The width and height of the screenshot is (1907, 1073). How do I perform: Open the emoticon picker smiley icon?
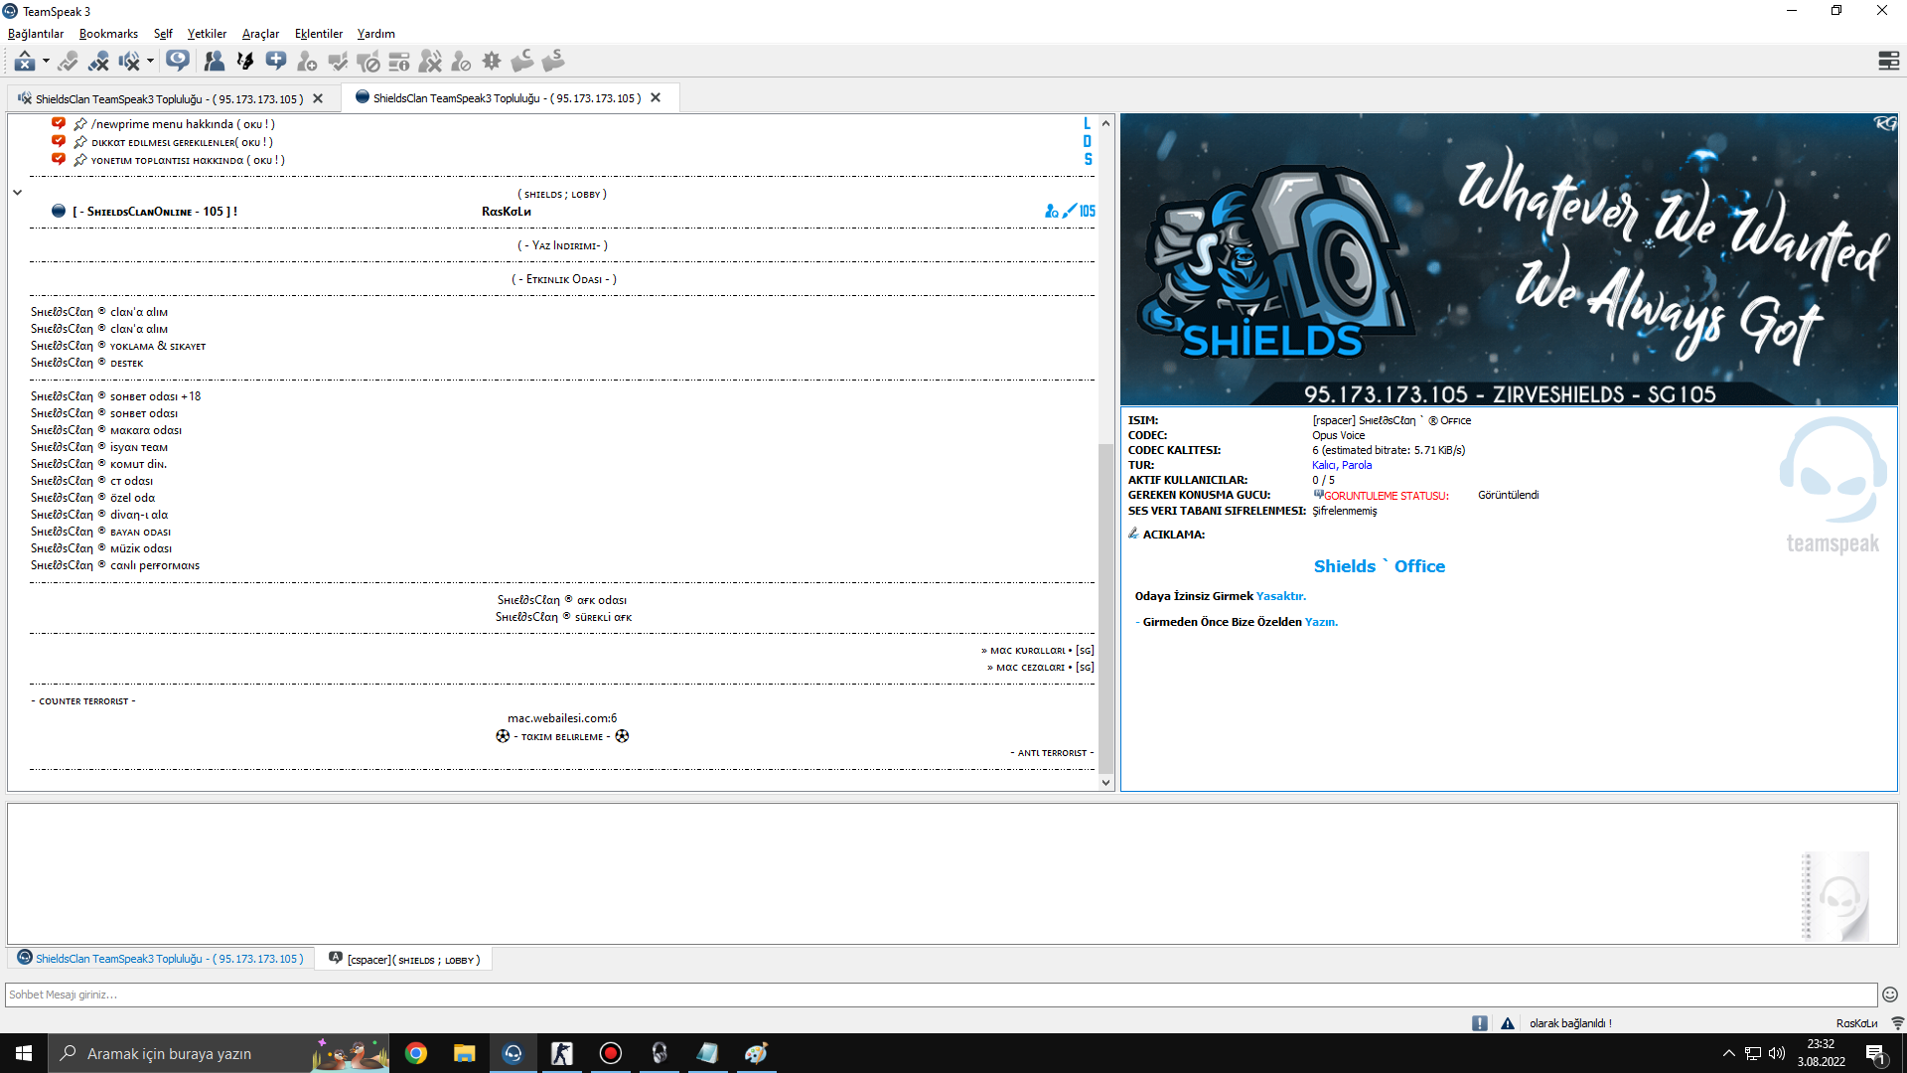point(1889,995)
